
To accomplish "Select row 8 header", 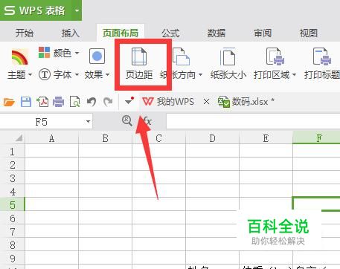I will [13, 245].
